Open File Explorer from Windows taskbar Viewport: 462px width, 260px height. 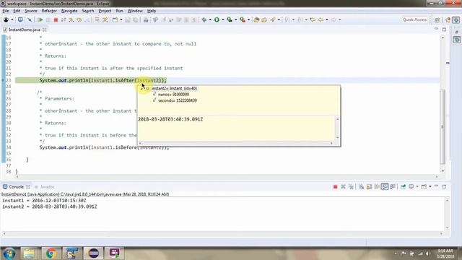[x=29, y=253]
